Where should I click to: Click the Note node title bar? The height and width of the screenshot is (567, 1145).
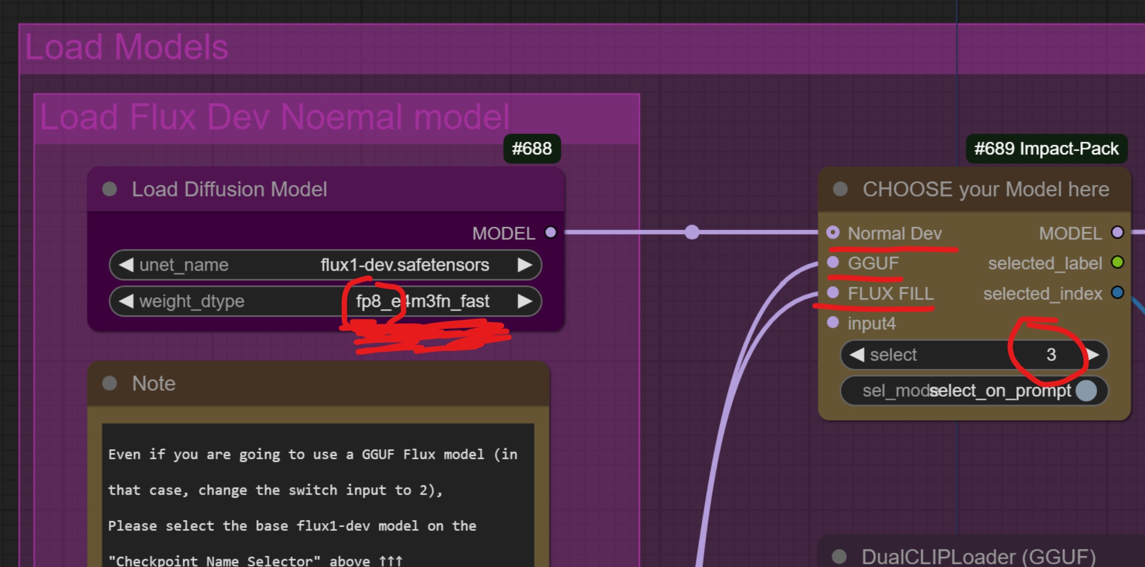(x=318, y=383)
